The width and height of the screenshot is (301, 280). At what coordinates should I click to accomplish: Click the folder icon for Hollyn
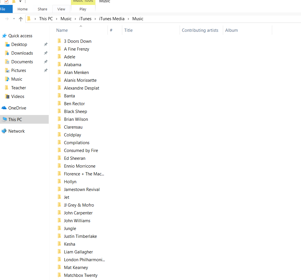click(59, 181)
